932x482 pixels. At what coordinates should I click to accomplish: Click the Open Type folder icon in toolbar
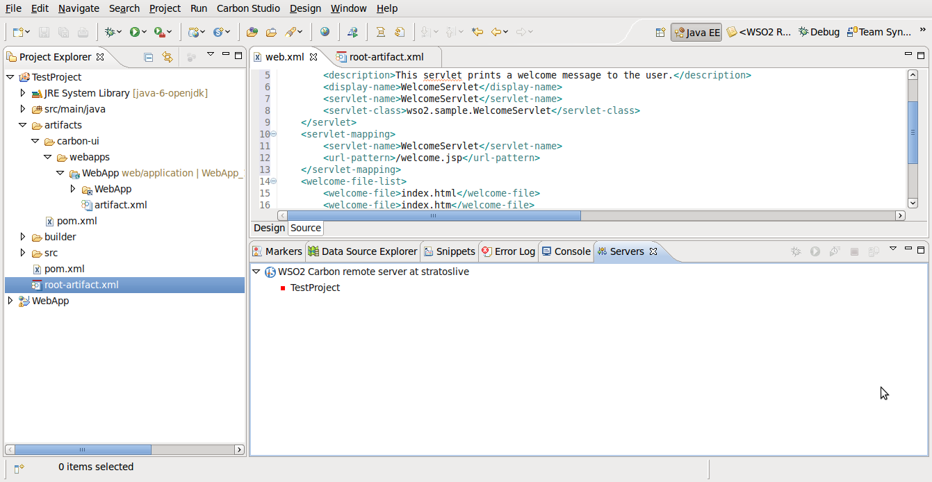(x=252, y=32)
